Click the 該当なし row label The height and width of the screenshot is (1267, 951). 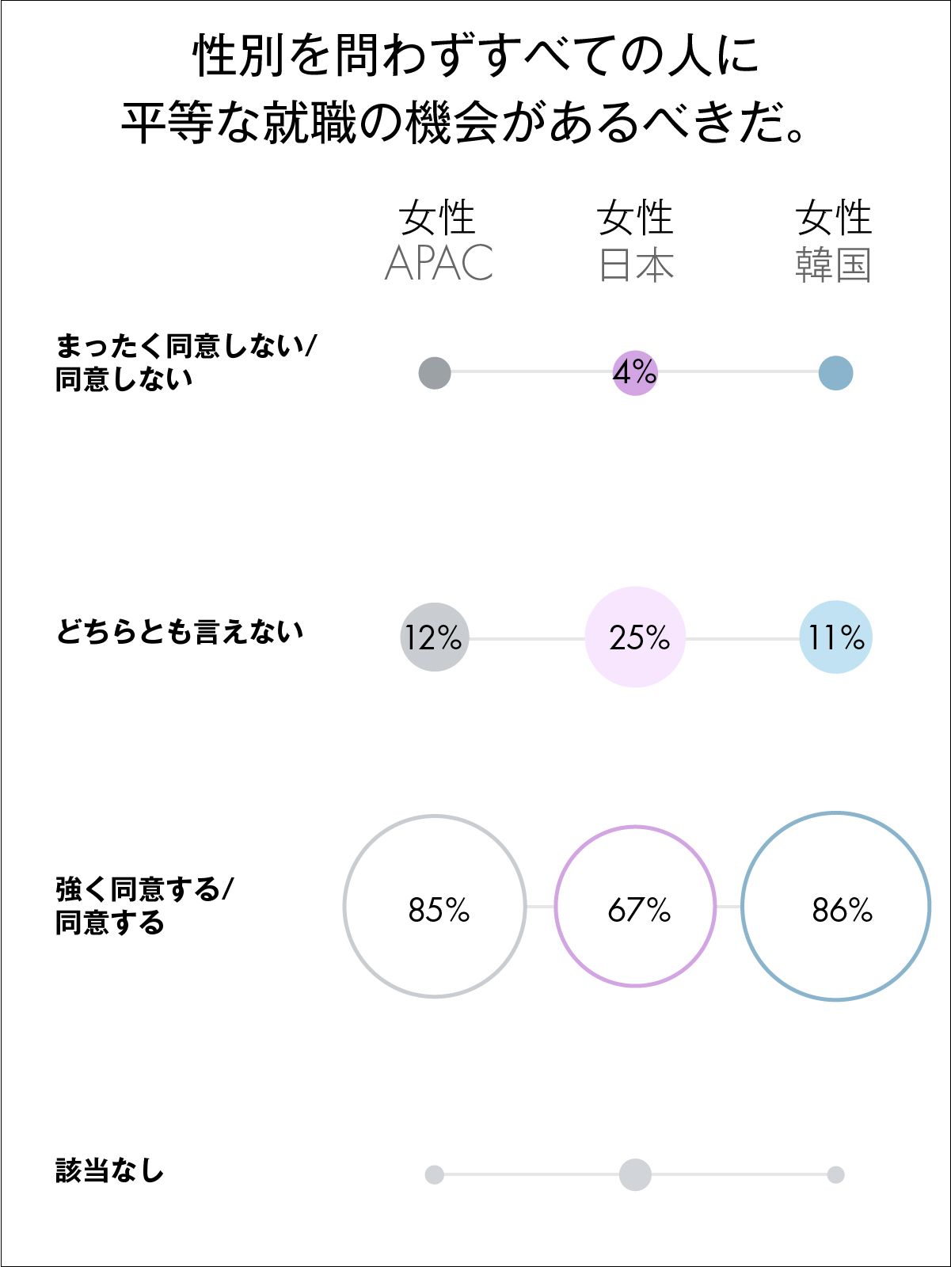[x=110, y=1170]
